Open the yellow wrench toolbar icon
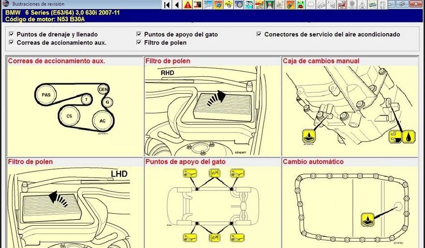The height and width of the screenshot is (248, 425). (229, 5)
